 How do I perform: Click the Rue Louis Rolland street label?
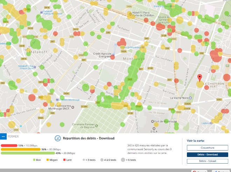pos(164,59)
